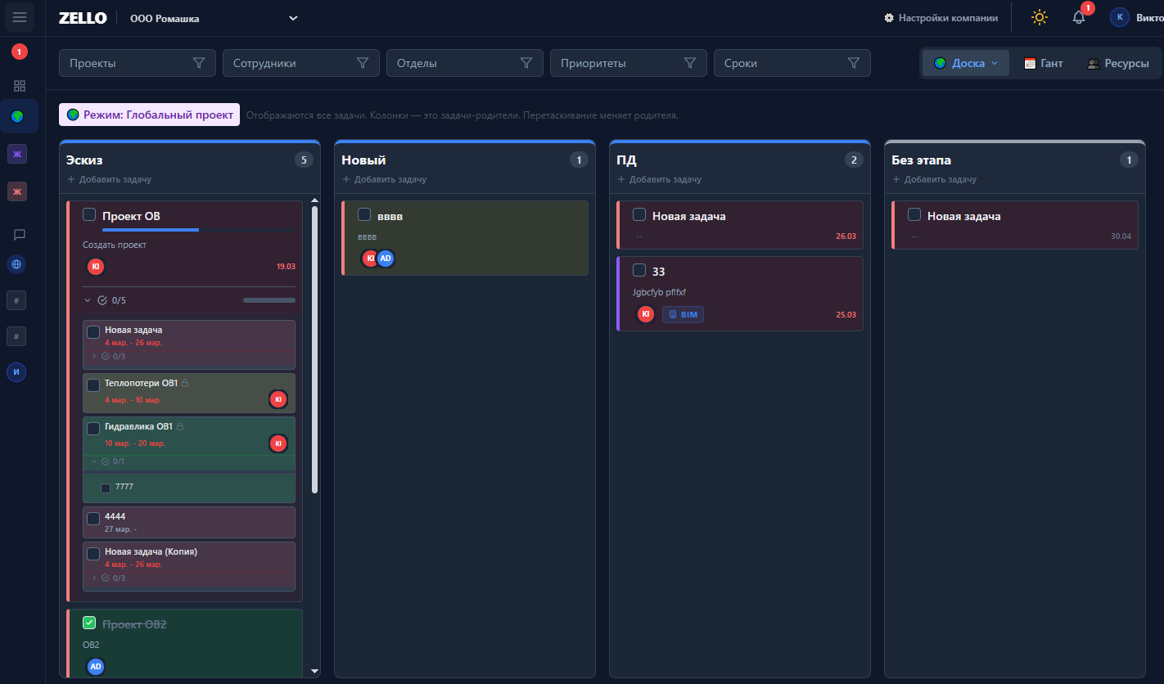Switch to the Ресурсы view tab
Viewport: 1164px width, 684px height.
(x=1117, y=63)
